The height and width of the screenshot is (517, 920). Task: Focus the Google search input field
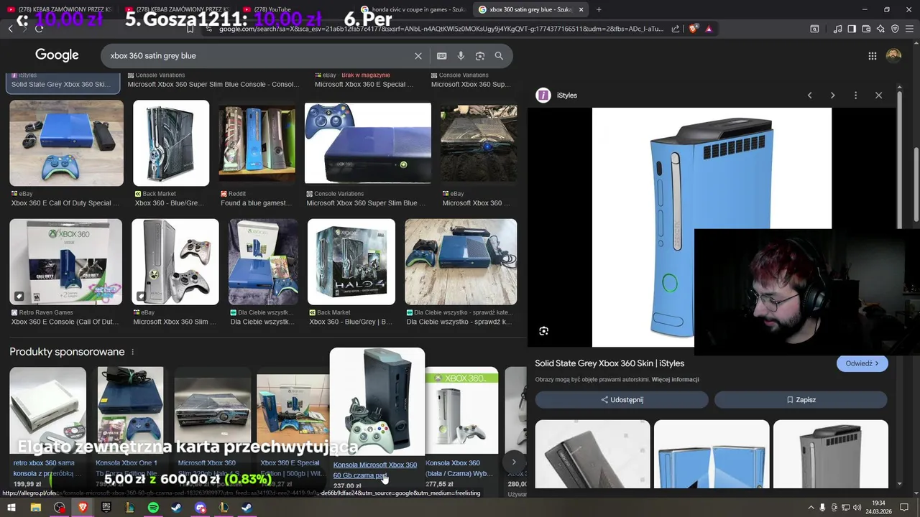[259, 56]
